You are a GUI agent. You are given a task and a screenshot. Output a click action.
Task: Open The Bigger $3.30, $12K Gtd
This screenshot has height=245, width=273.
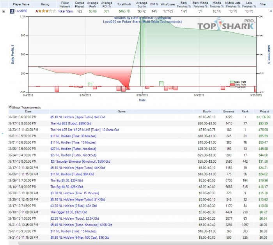pyautogui.click(x=69, y=212)
